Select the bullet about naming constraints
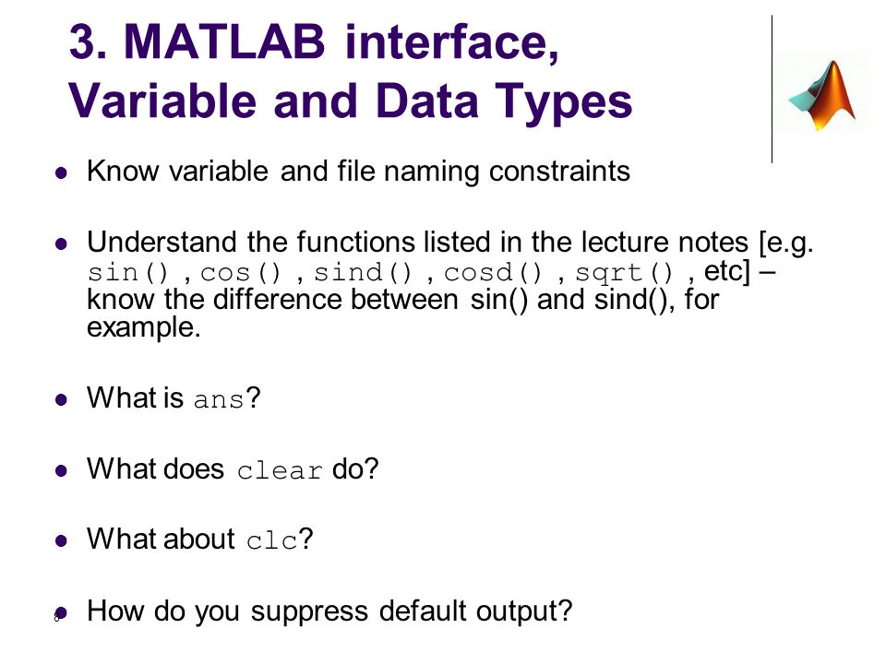The width and height of the screenshot is (886, 664). [358, 172]
